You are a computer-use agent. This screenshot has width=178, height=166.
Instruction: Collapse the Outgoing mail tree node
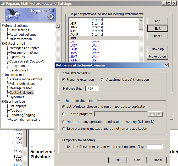tap(3, 44)
